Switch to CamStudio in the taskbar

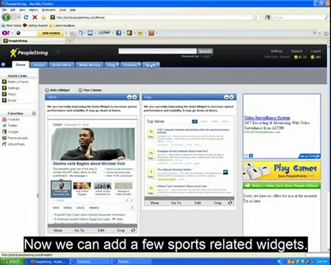89,262
